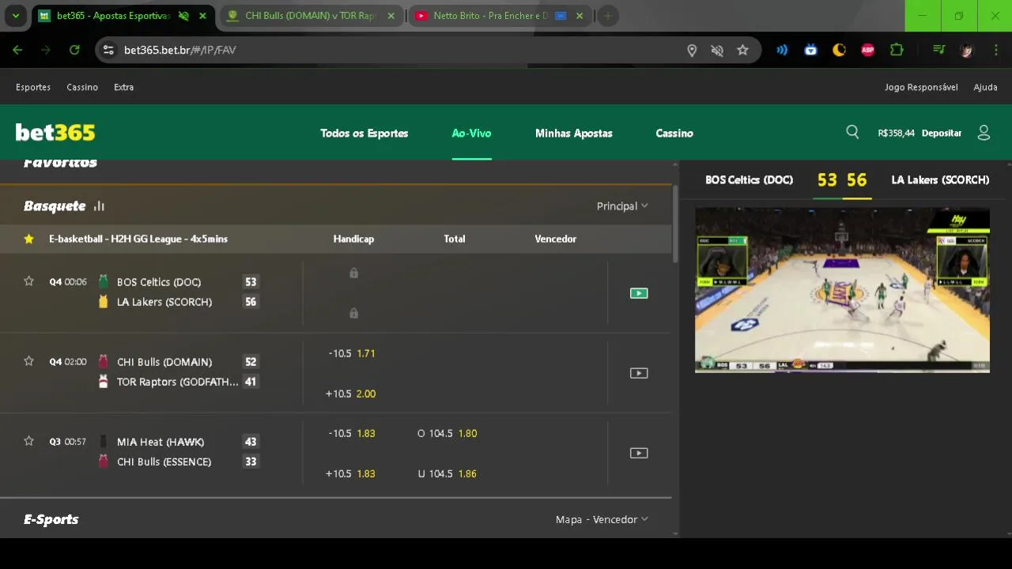
Task: Open Minhas Apostas tab
Action: click(x=574, y=133)
